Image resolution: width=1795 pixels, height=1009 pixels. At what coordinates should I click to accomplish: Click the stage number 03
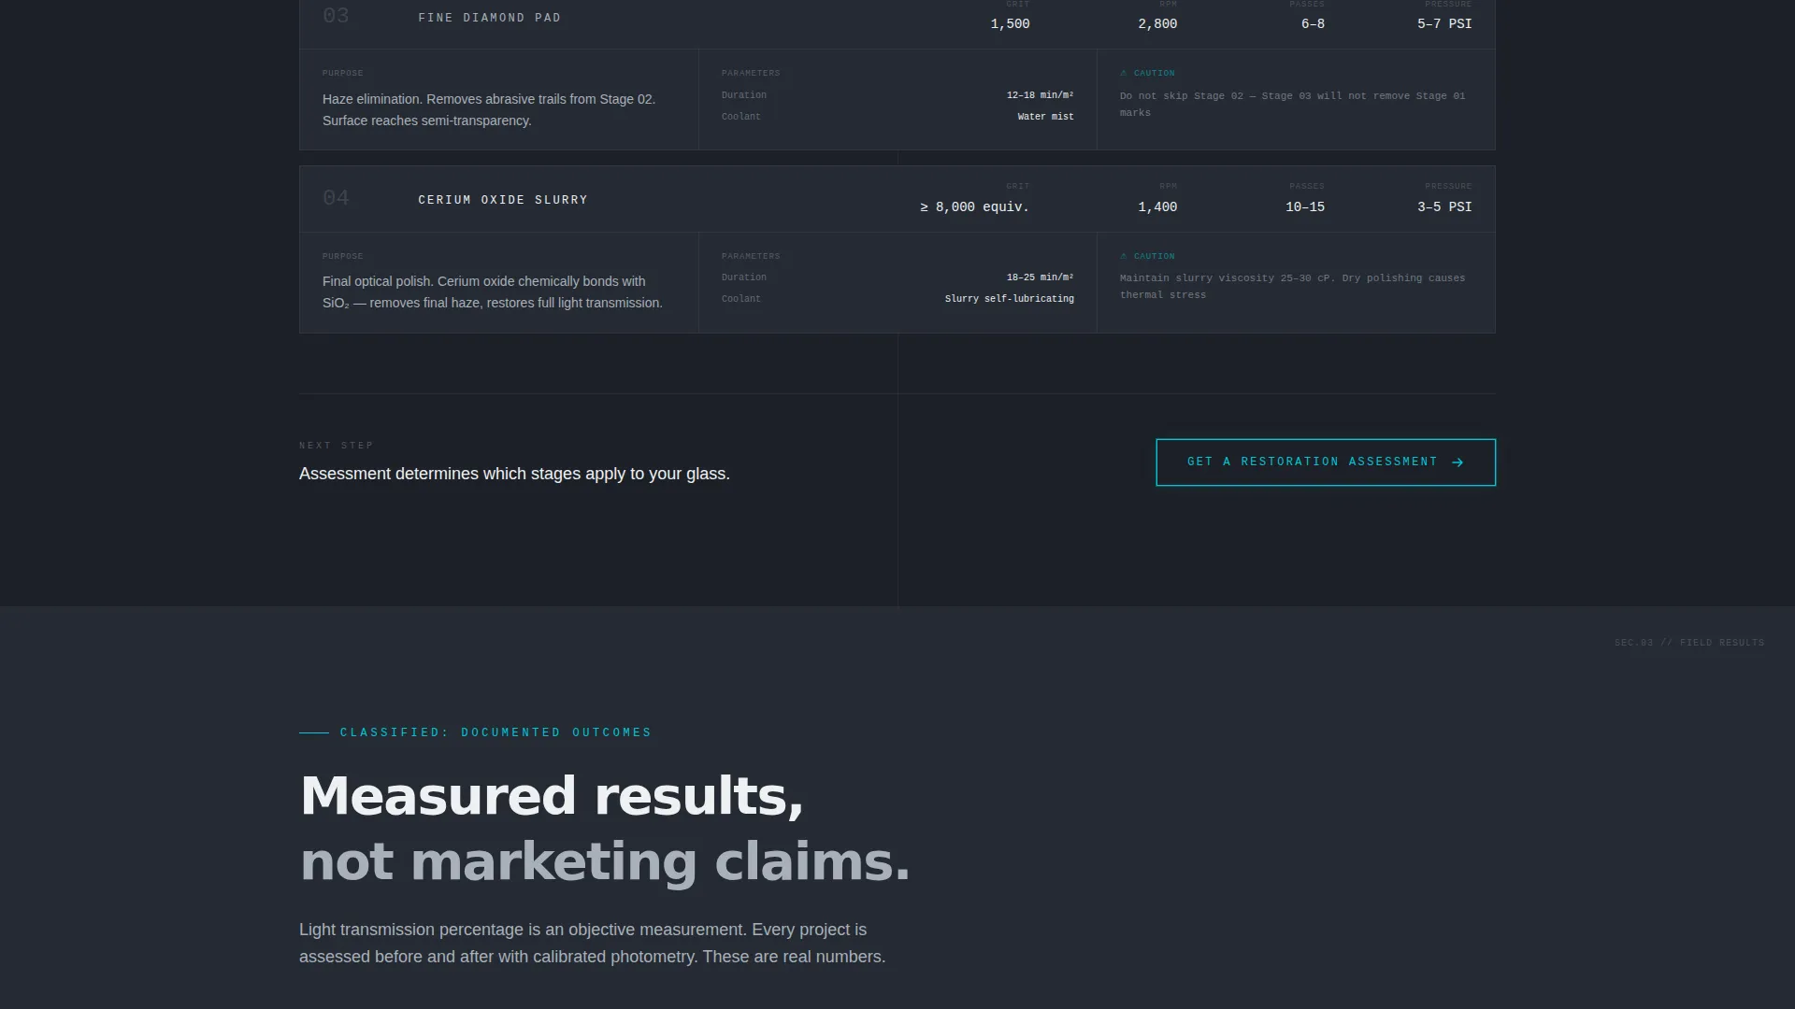[x=336, y=16]
